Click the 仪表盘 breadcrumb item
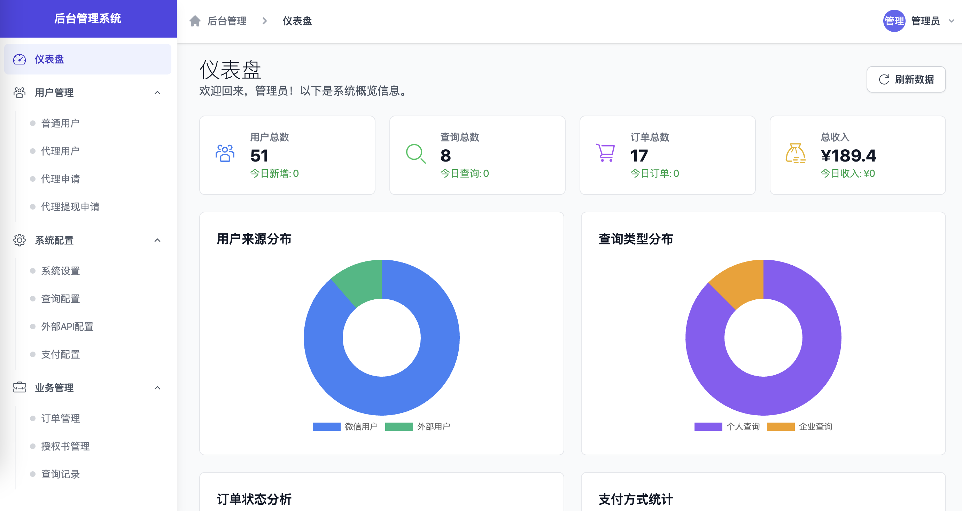This screenshot has height=511, width=962. tap(297, 21)
